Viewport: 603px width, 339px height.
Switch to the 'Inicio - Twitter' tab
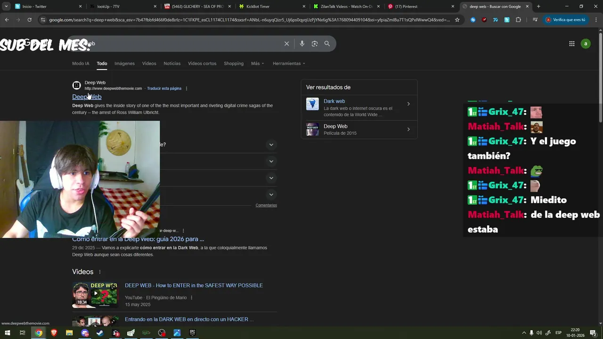pyautogui.click(x=47, y=7)
